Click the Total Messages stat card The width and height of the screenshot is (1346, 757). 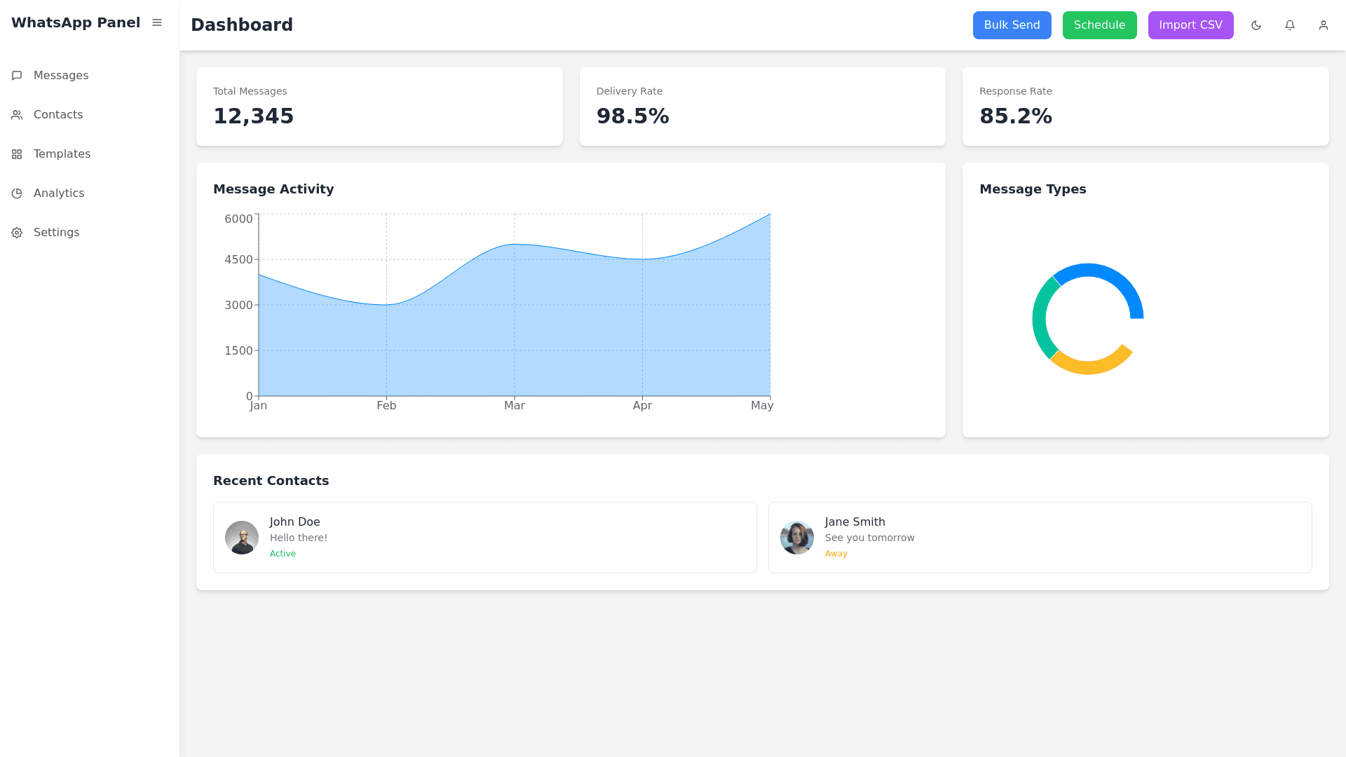379,107
